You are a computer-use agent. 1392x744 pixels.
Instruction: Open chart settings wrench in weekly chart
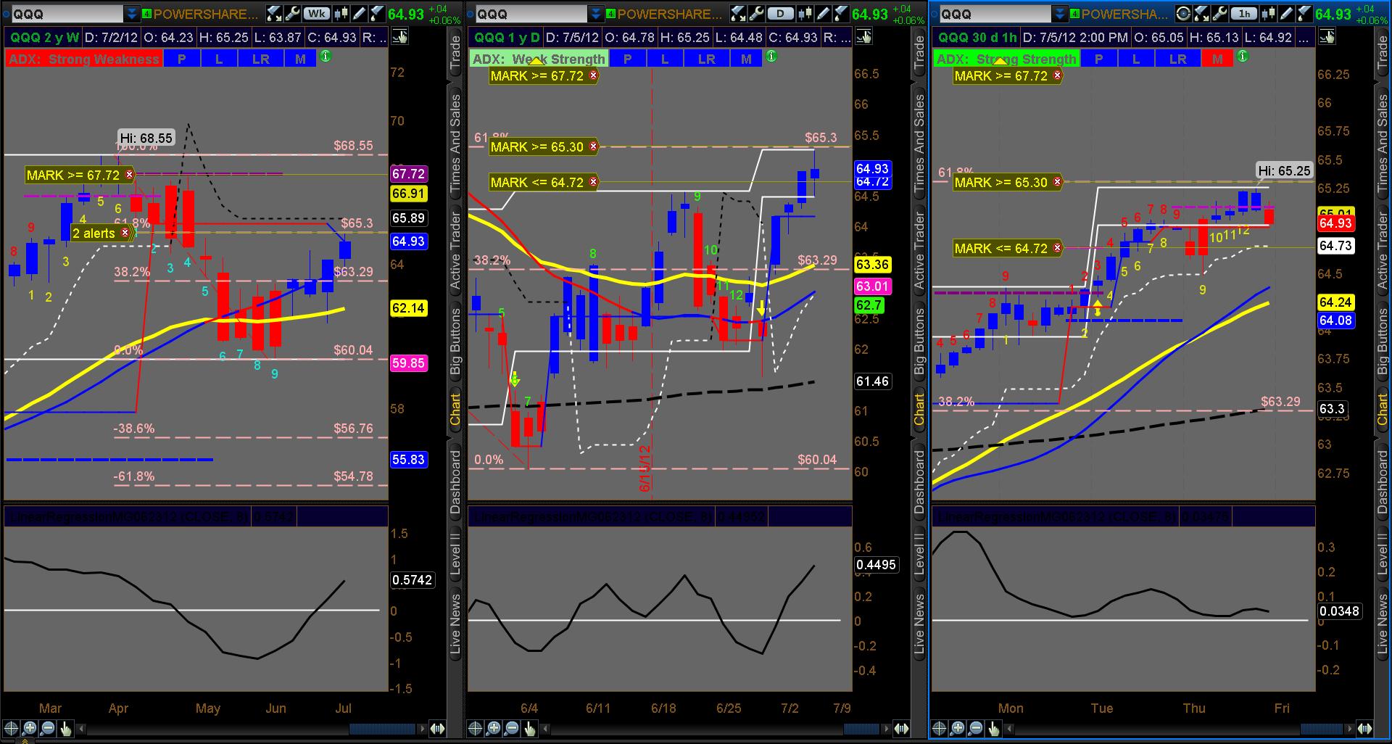[x=292, y=13]
